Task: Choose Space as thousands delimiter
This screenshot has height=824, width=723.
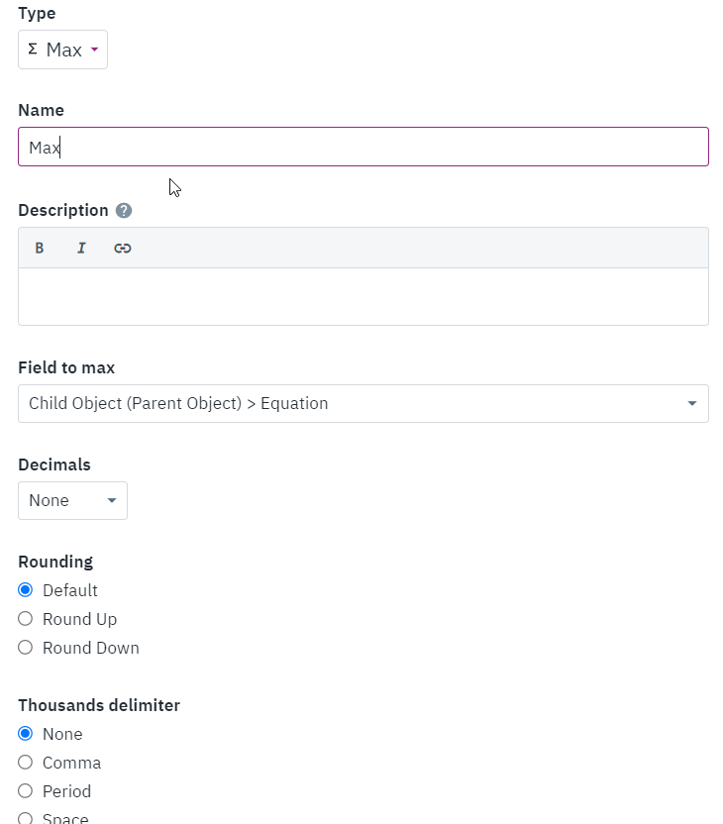Action: point(26,819)
